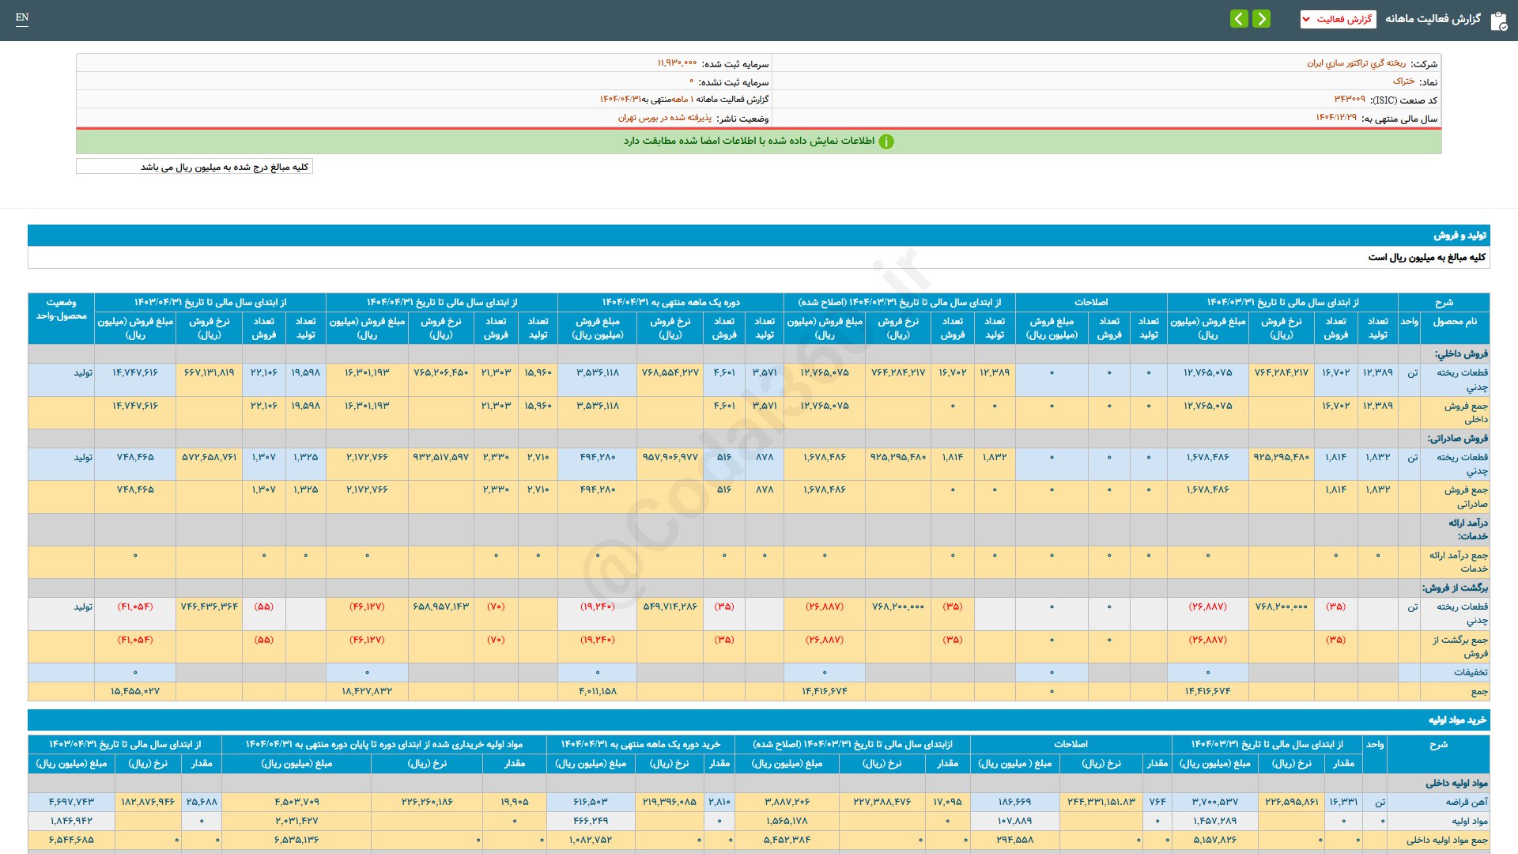Screen dimensions: 1518x854
Task: Click scrap iron monthly rate ۲۱۹,۳۹۶,۰۸۵
Action: pyautogui.click(x=669, y=803)
